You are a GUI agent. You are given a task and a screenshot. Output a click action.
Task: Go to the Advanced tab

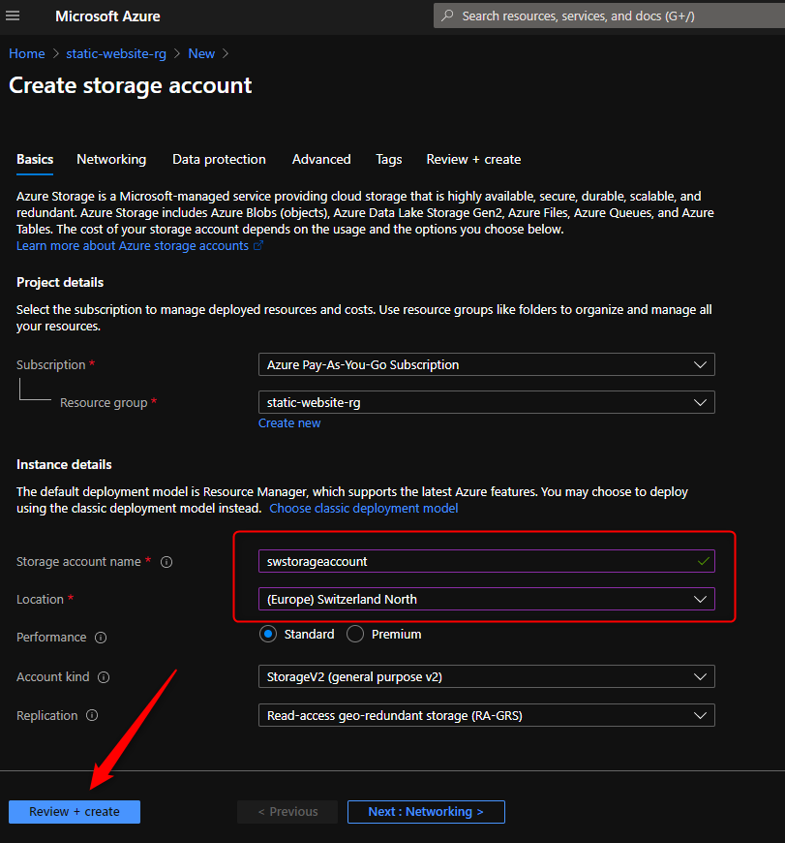321,160
